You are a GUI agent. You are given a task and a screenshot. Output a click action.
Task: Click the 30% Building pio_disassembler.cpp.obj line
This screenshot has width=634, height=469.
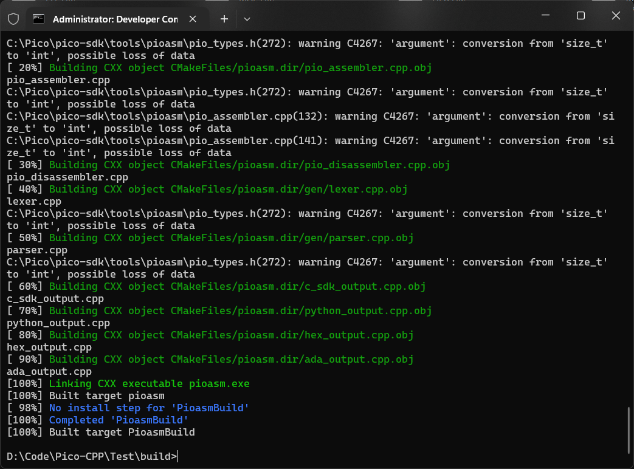(229, 165)
